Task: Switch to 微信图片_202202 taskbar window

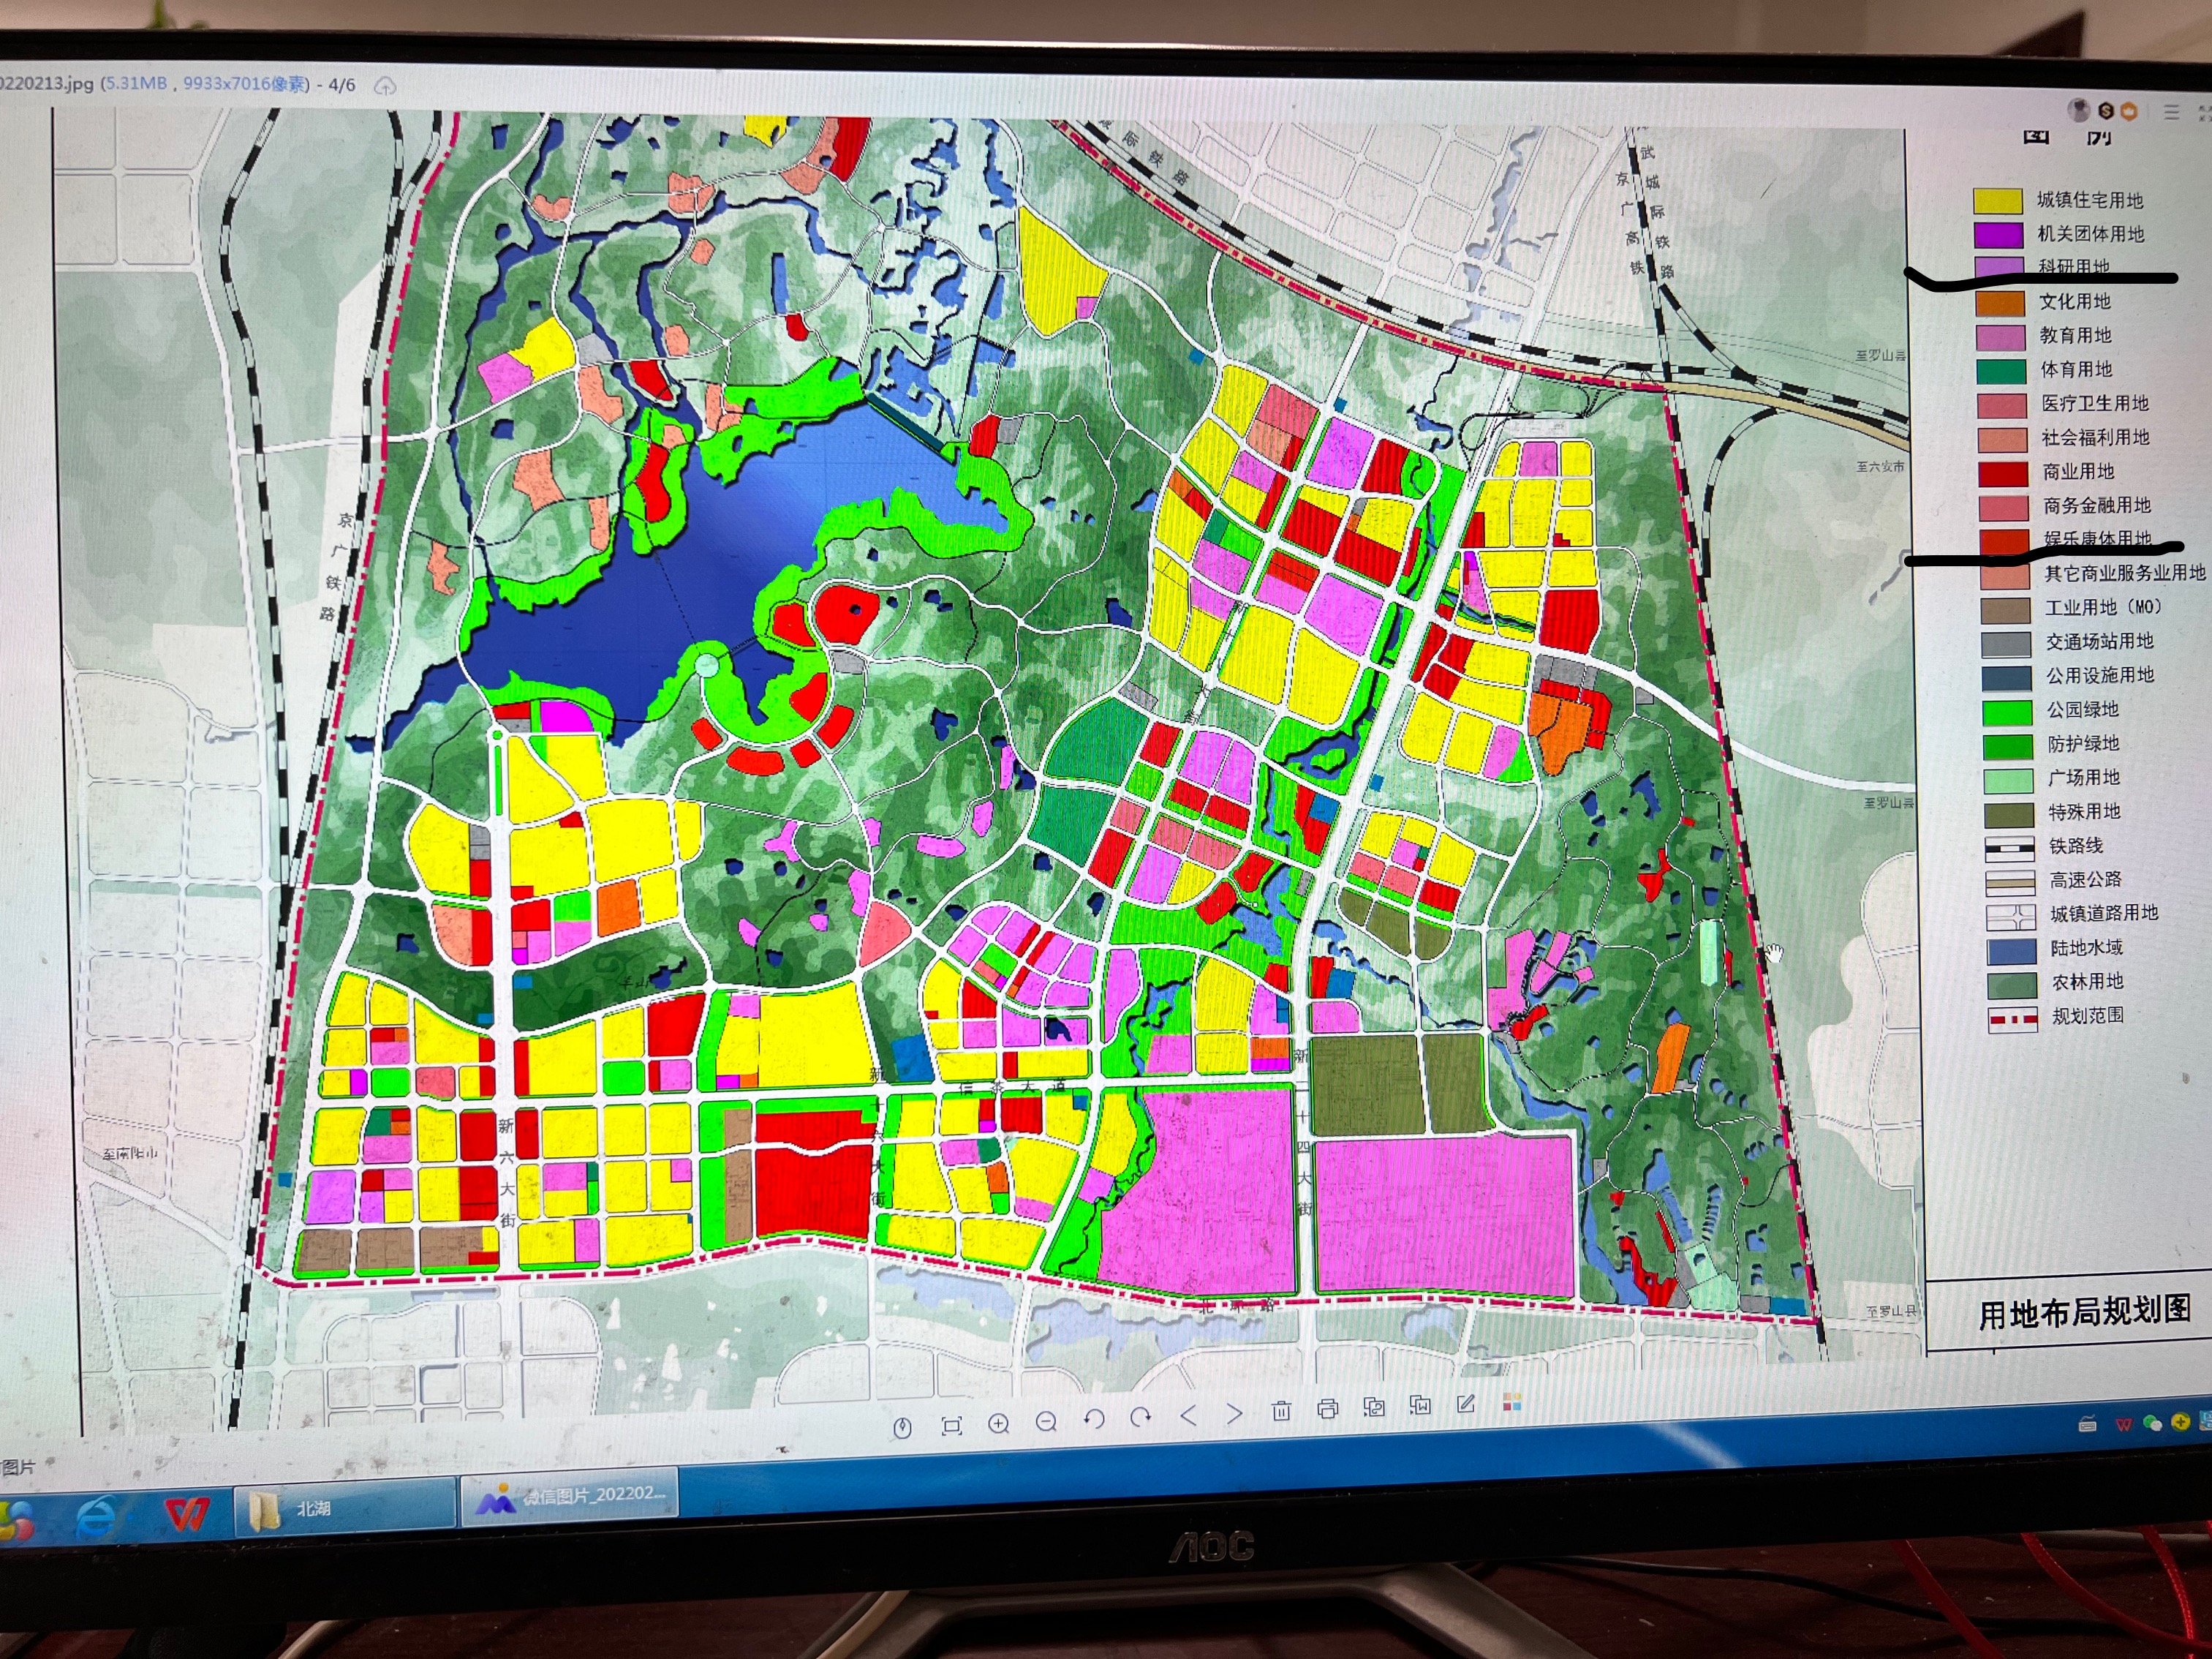Action: (568, 1497)
